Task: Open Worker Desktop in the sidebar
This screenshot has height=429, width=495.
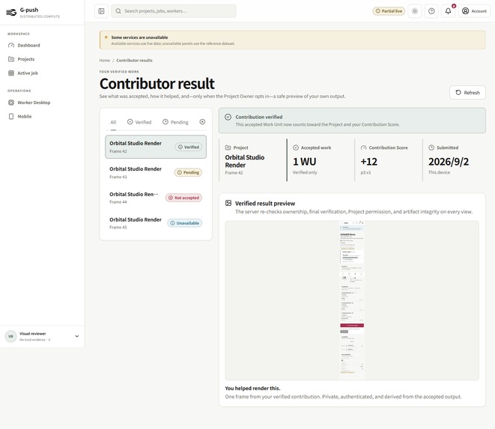Action: (x=42, y=103)
